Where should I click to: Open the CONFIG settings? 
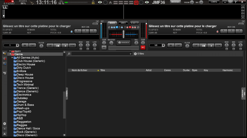click(214, 2)
